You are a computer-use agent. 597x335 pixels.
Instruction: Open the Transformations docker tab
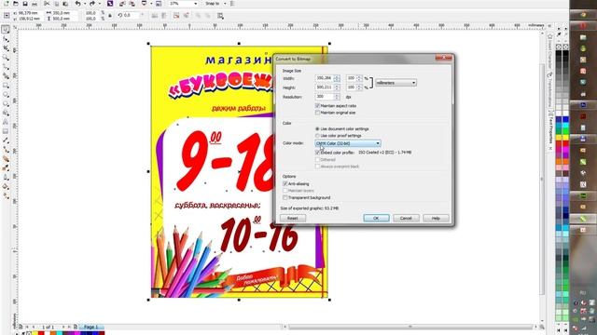pos(549,90)
